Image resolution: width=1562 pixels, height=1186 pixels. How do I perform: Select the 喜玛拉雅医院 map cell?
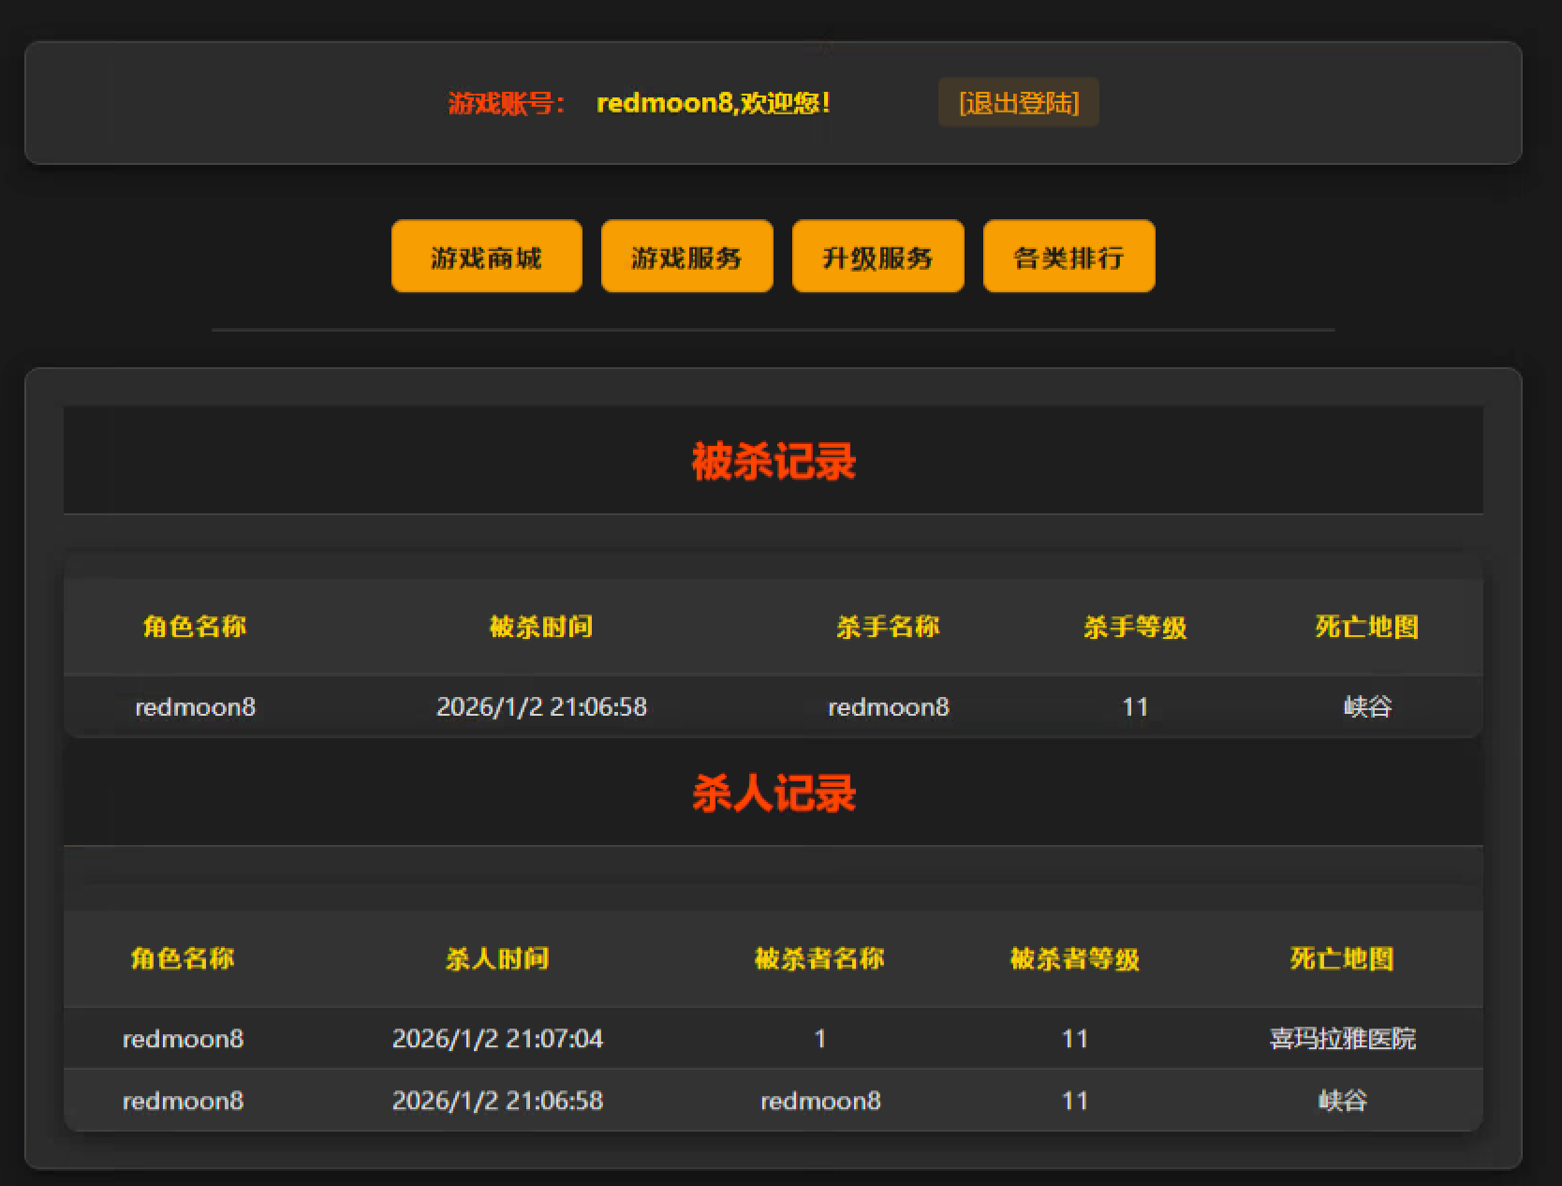[1342, 1038]
